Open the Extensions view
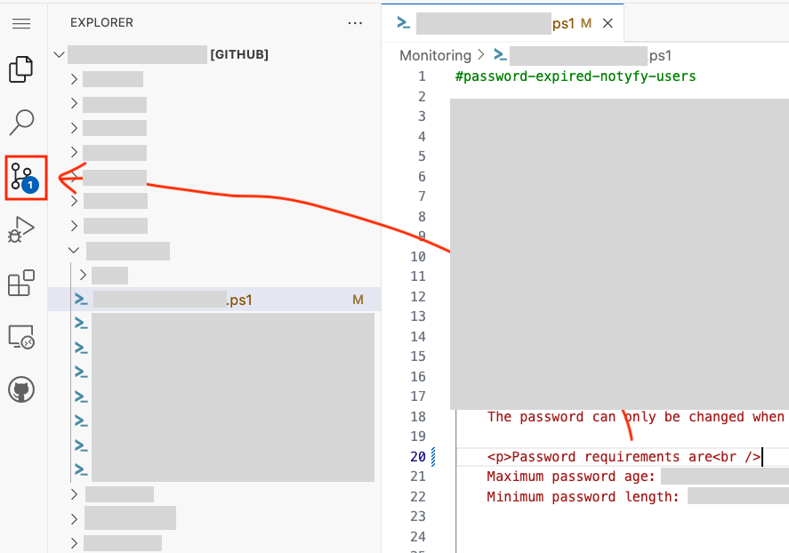The height and width of the screenshot is (553, 789). 21,283
